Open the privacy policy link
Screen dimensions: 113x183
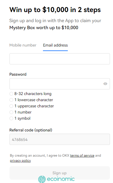pyautogui.click(x=20, y=161)
